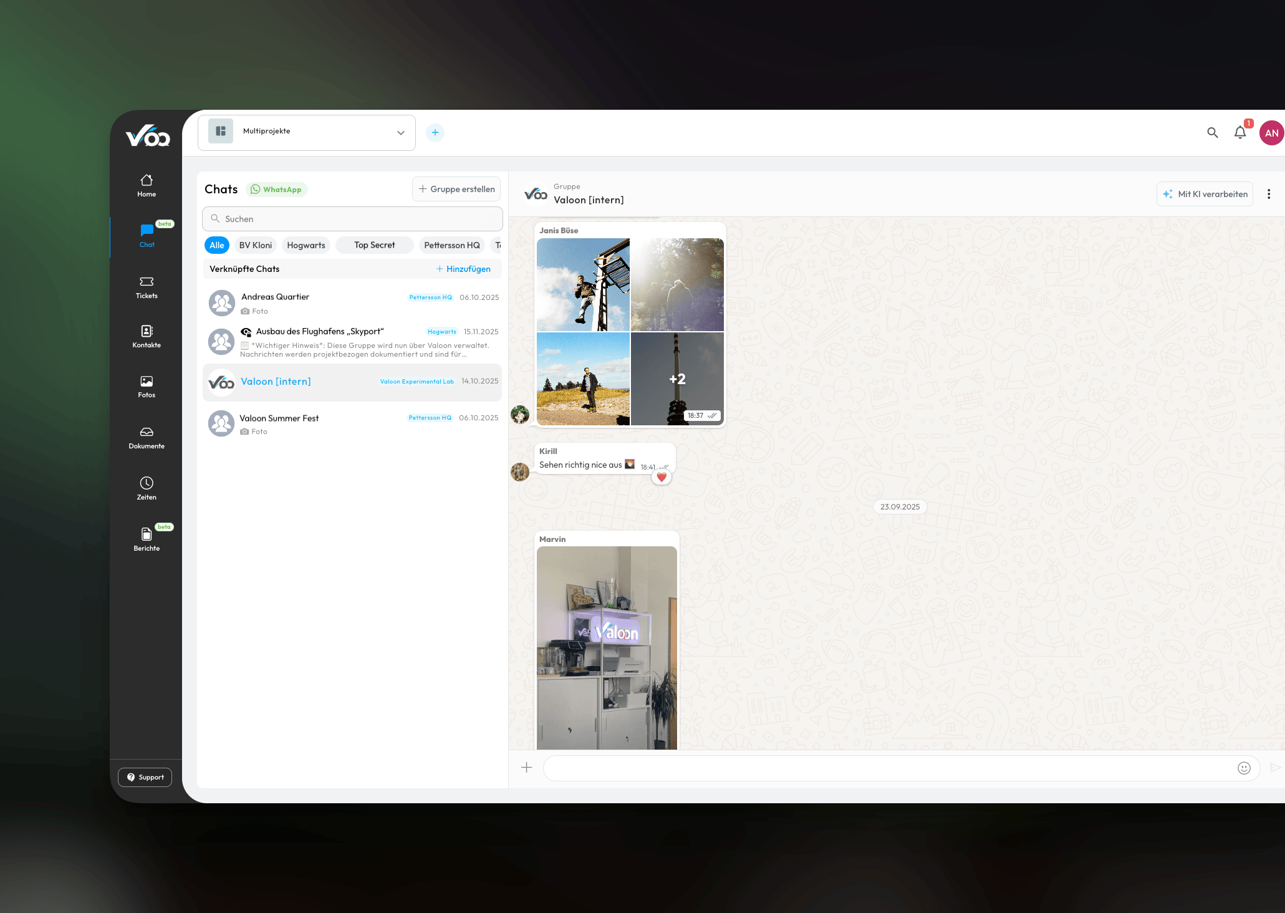
Task: Click the notification bell
Action: pyautogui.click(x=1240, y=132)
